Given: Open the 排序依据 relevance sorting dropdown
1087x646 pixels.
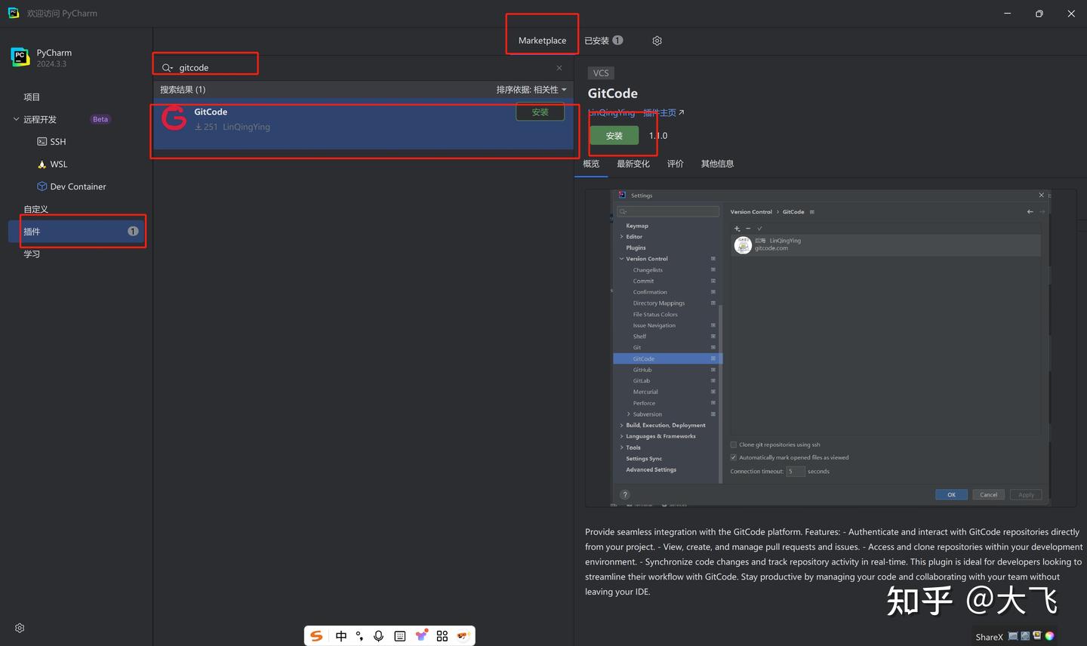Looking at the screenshot, I should pyautogui.click(x=531, y=89).
